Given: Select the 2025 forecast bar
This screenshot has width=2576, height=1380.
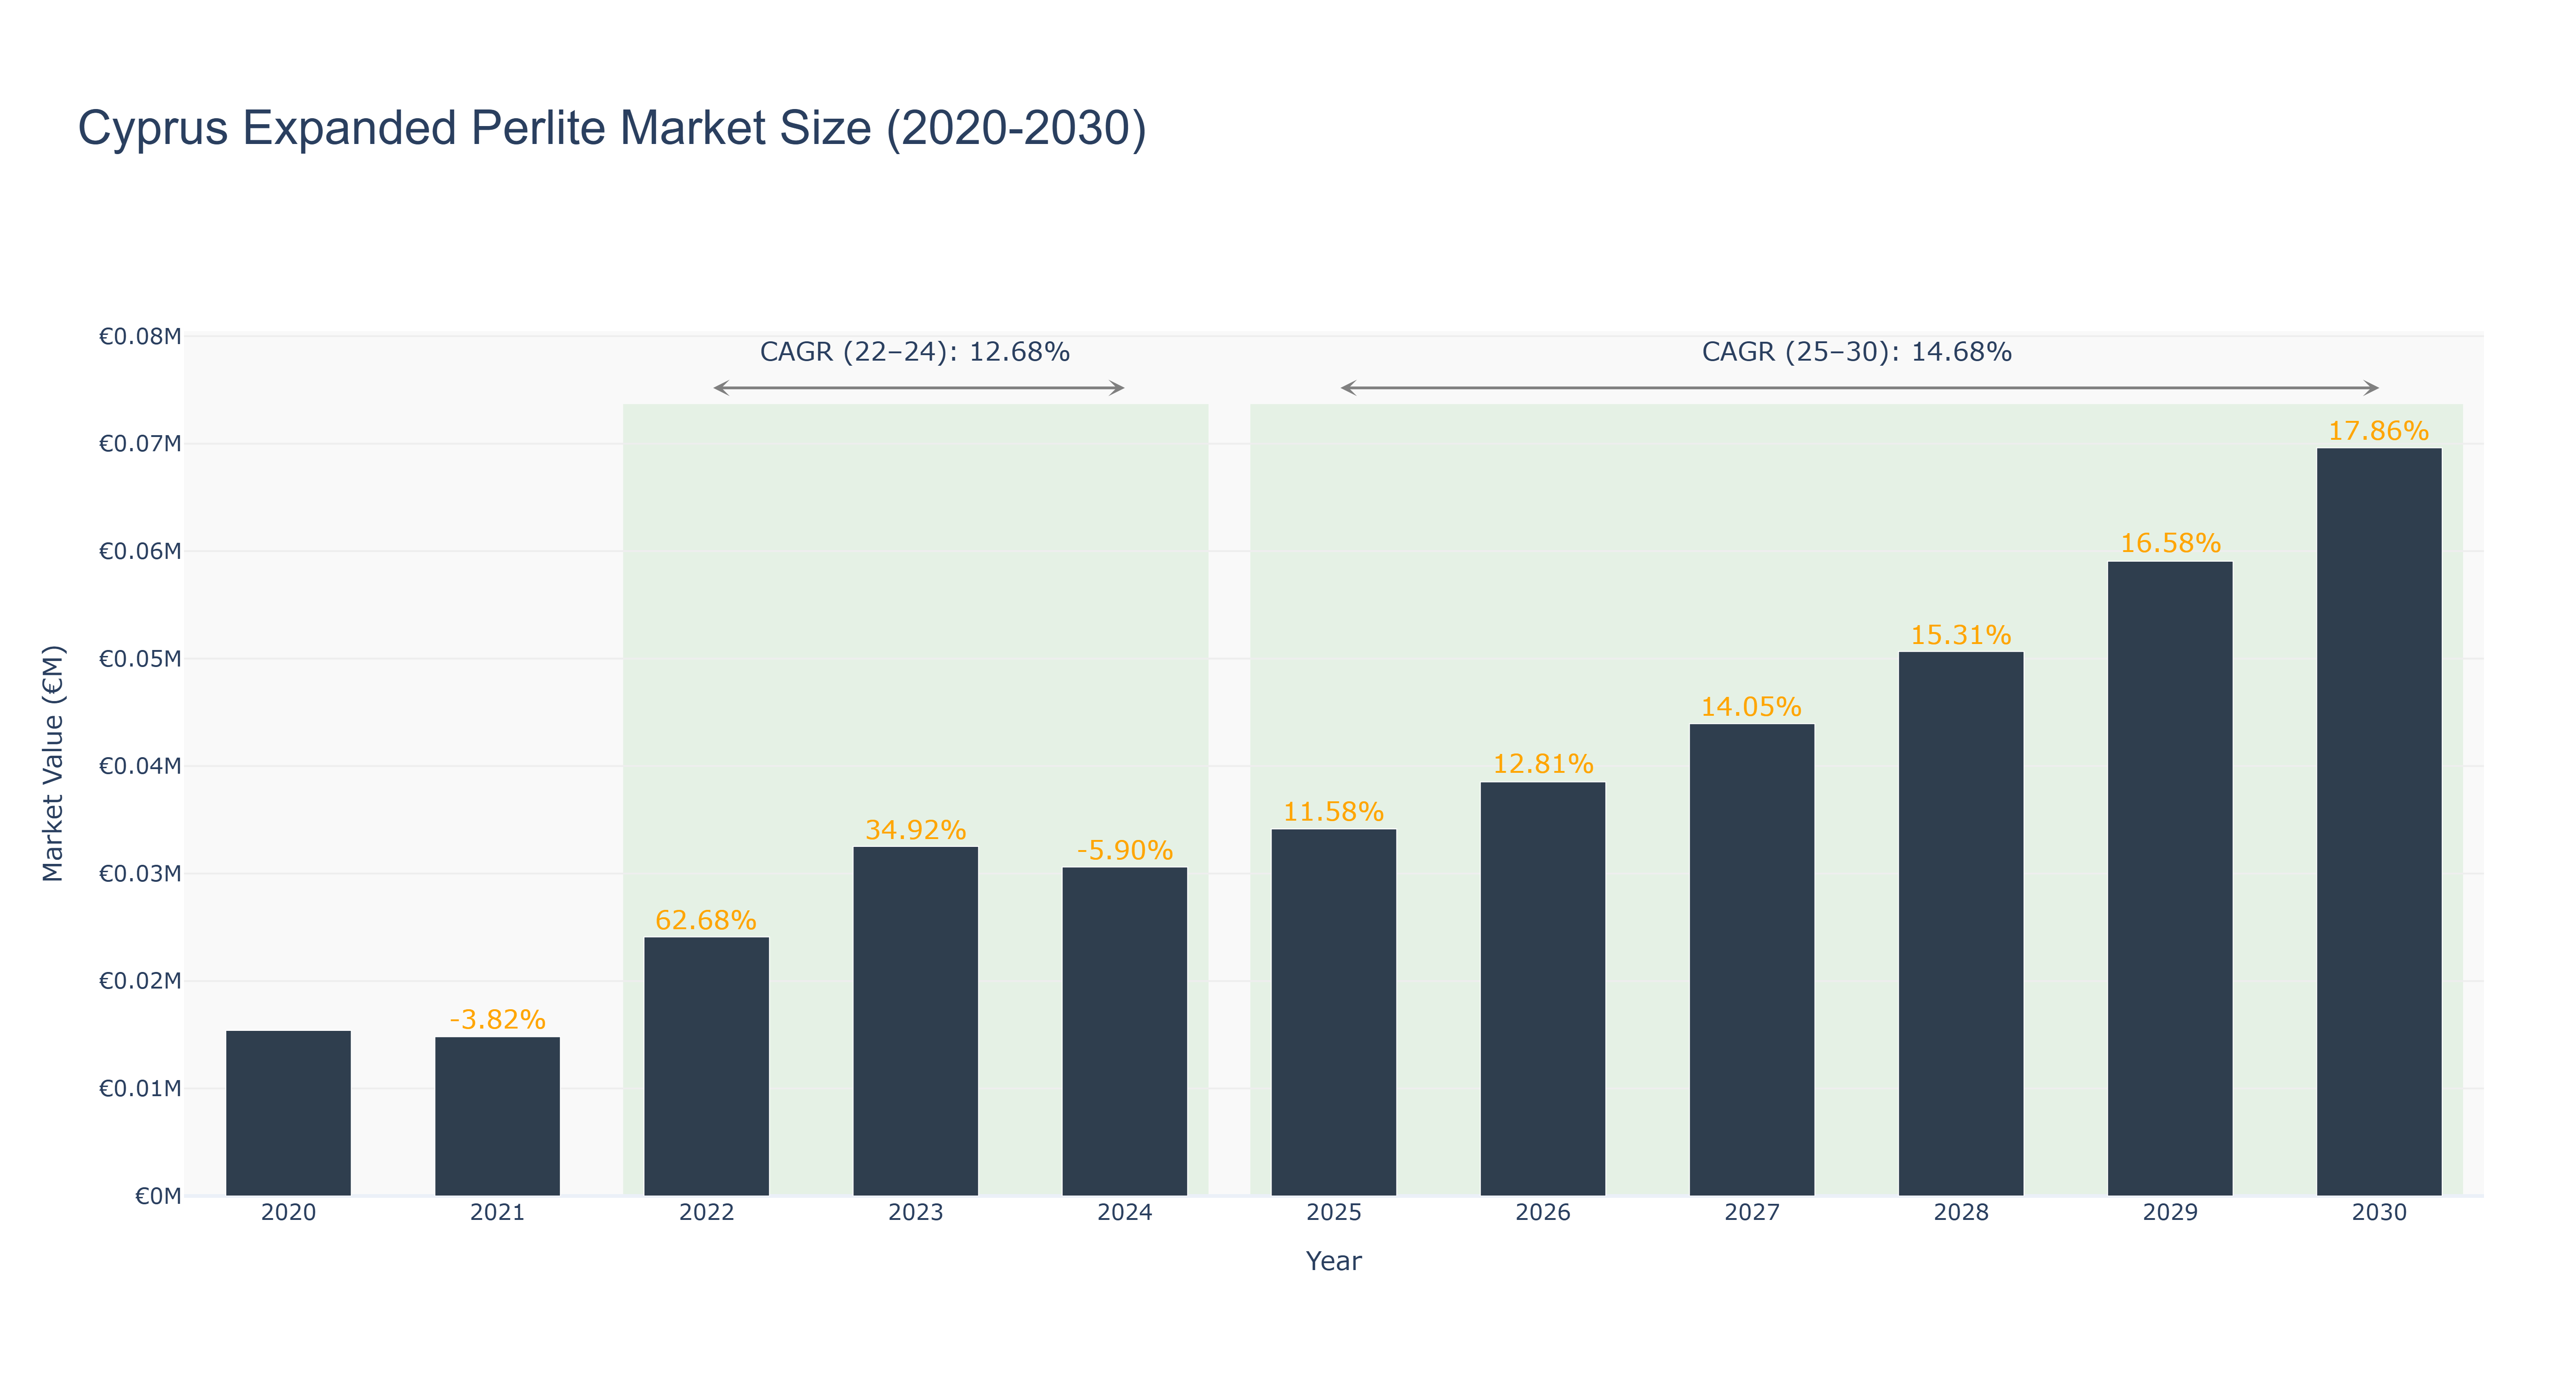Looking at the screenshot, I should point(1333,1012).
